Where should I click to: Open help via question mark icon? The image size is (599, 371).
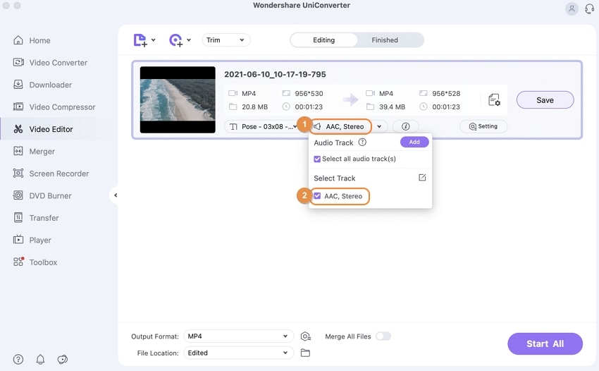(18, 359)
